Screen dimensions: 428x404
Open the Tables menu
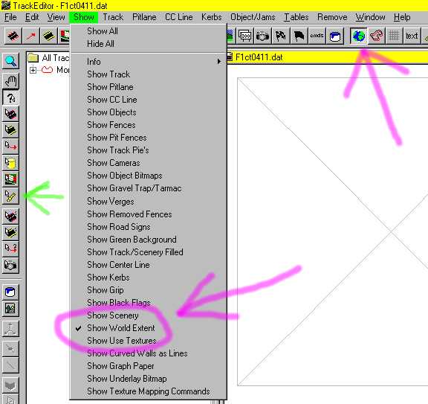(296, 17)
